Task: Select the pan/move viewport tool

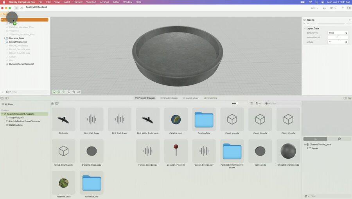Action: tap(64, 92)
